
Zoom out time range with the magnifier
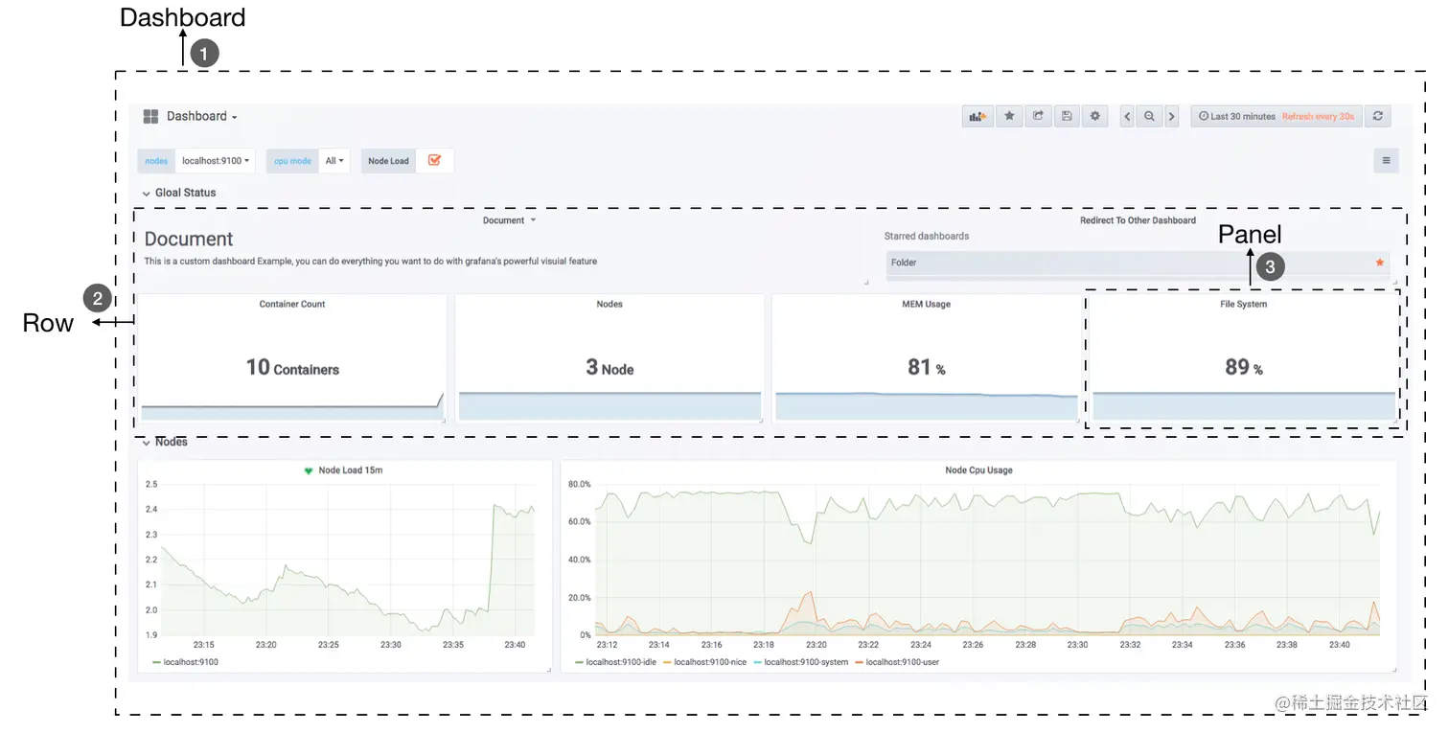pyautogui.click(x=1149, y=116)
